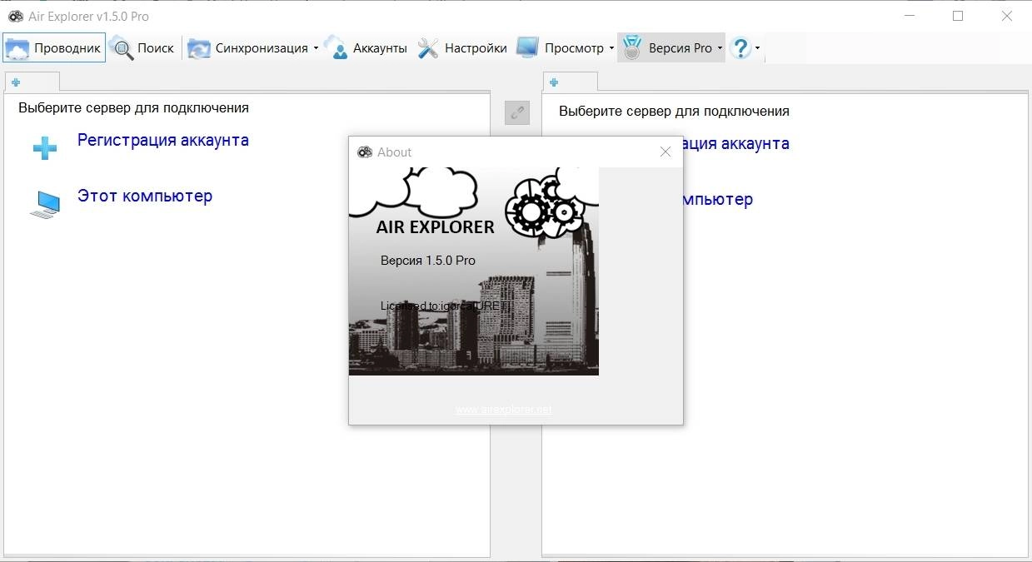Click the About dialog title icon
Screen dimensions: 1032x562
[364, 152]
